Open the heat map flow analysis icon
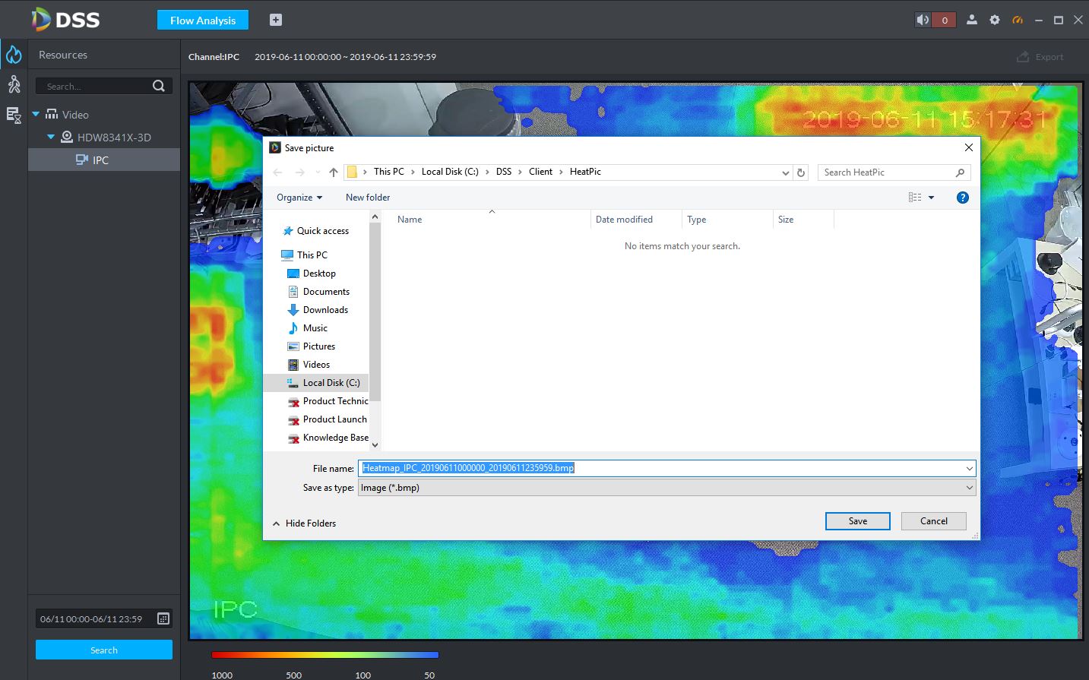This screenshot has height=680, width=1089. (x=14, y=55)
